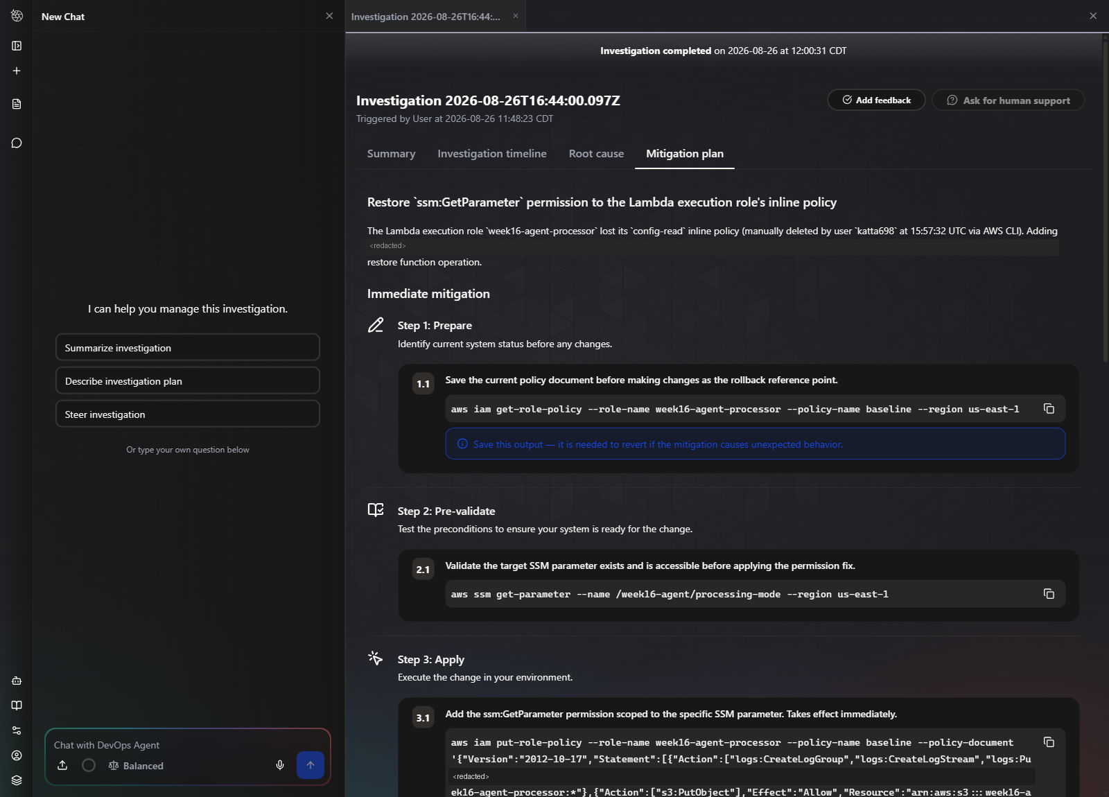Viewport: 1109px width, 797px height.
Task: Click the app logo icon at sidebar top
Action: [x=17, y=16]
